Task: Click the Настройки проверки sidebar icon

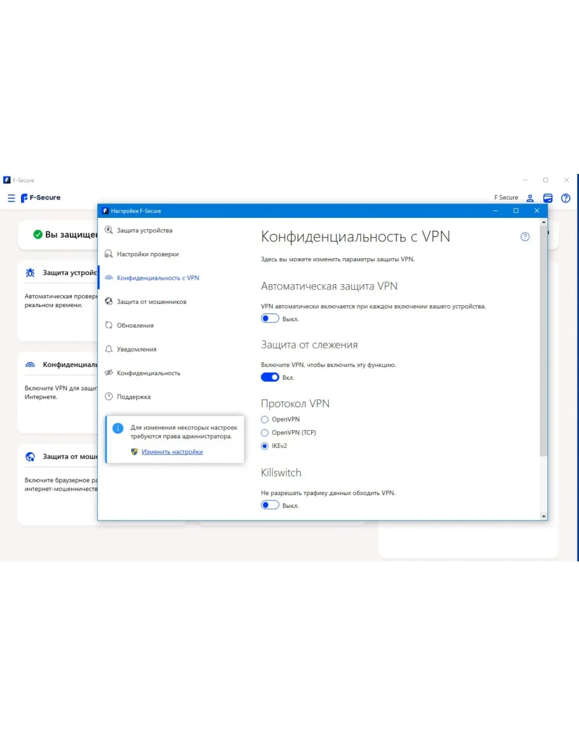Action: pyautogui.click(x=109, y=254)
